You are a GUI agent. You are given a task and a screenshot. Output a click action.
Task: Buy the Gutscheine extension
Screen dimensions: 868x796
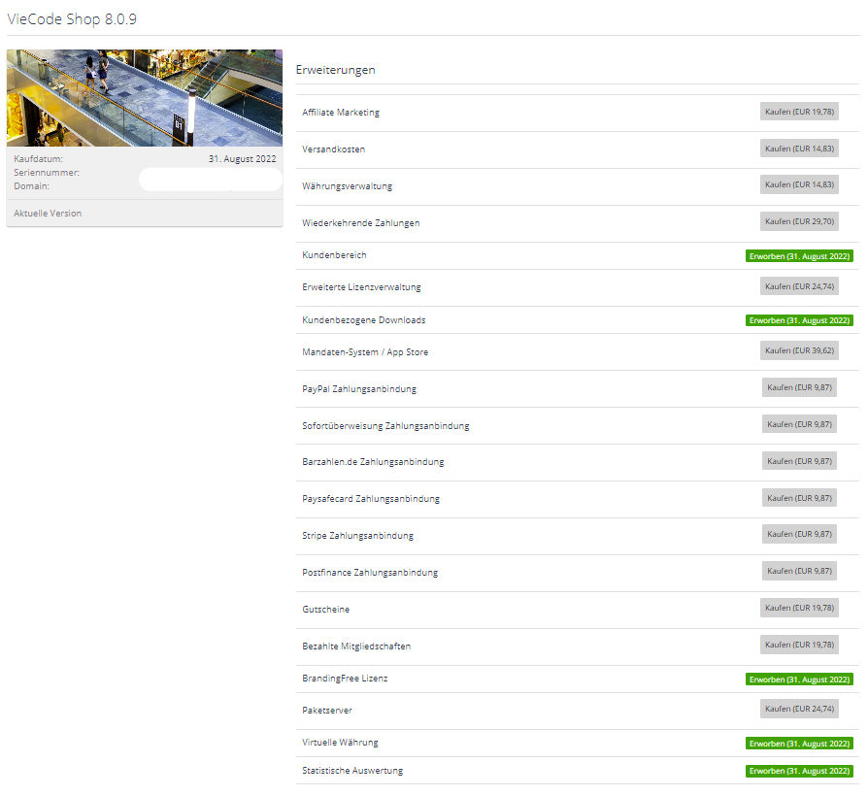799,608
